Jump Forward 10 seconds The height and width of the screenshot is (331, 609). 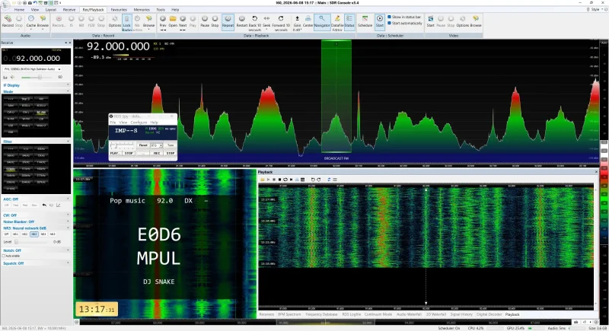(x=281, y=23)
